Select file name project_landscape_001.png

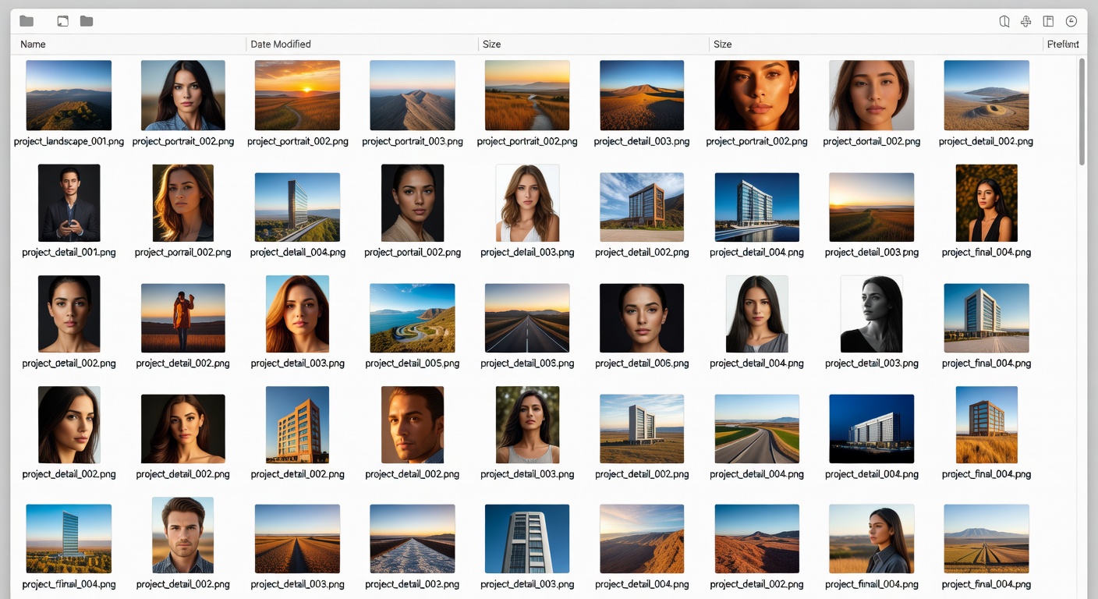[x=69, y=142]
